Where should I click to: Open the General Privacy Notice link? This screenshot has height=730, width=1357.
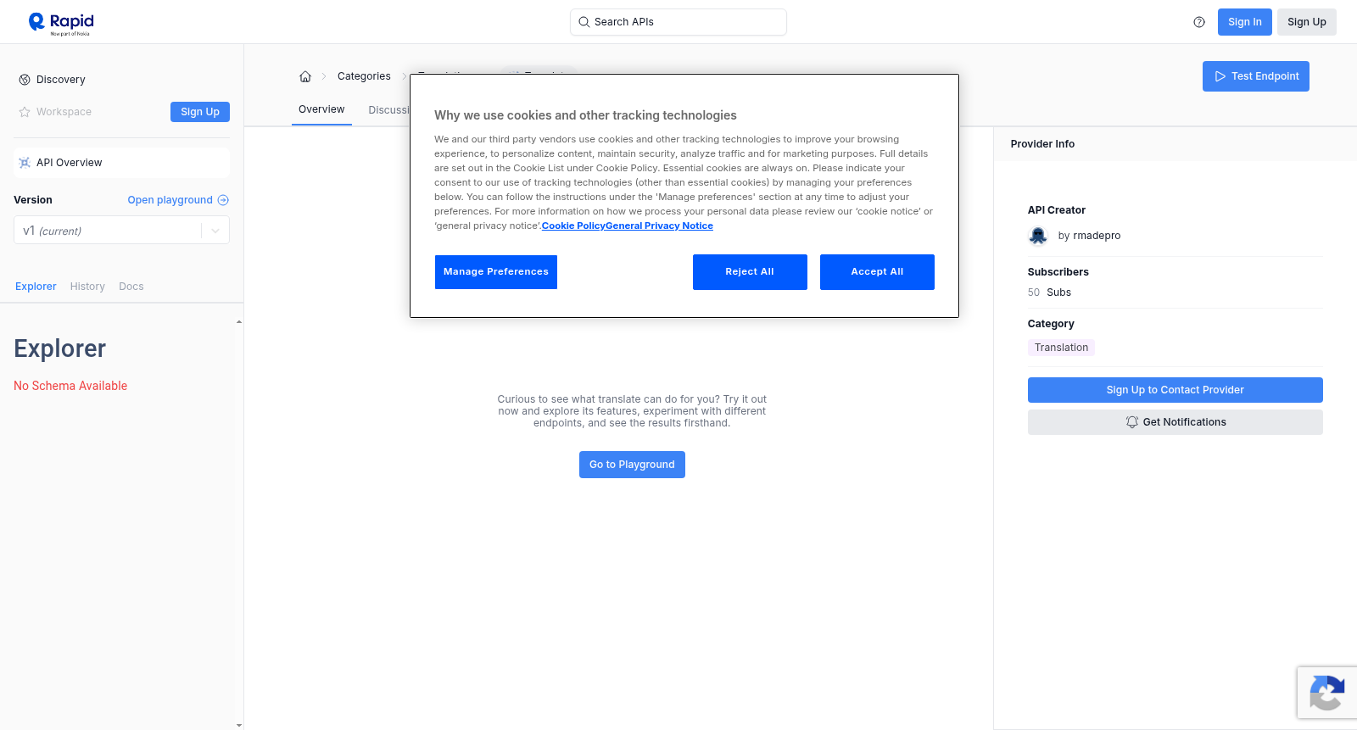click(659, 226)
